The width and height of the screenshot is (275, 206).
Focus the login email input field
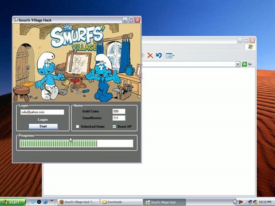[42, 112]
